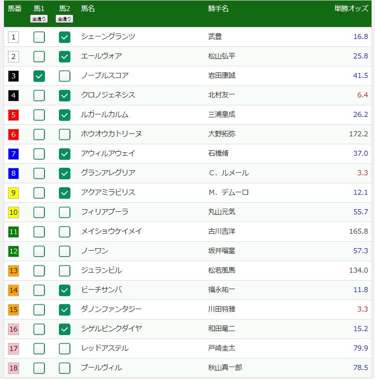Image resolution: width=375 pixels, height=379 pixels.
Task: Click horse name アクアミラビリス
Action: click(x=108, y=193)
